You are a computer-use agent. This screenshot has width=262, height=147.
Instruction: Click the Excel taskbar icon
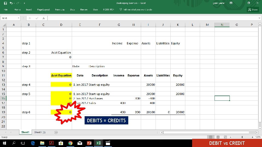pos(99,143)
